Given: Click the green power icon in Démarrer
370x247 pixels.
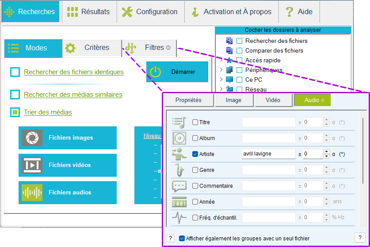Looking at the screenshot, I should click(155, 72).
